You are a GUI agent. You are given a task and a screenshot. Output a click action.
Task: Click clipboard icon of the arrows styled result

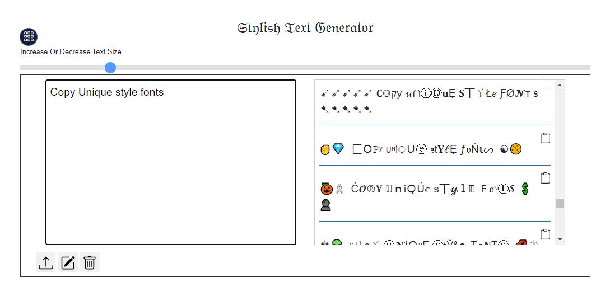pos(546,83)
